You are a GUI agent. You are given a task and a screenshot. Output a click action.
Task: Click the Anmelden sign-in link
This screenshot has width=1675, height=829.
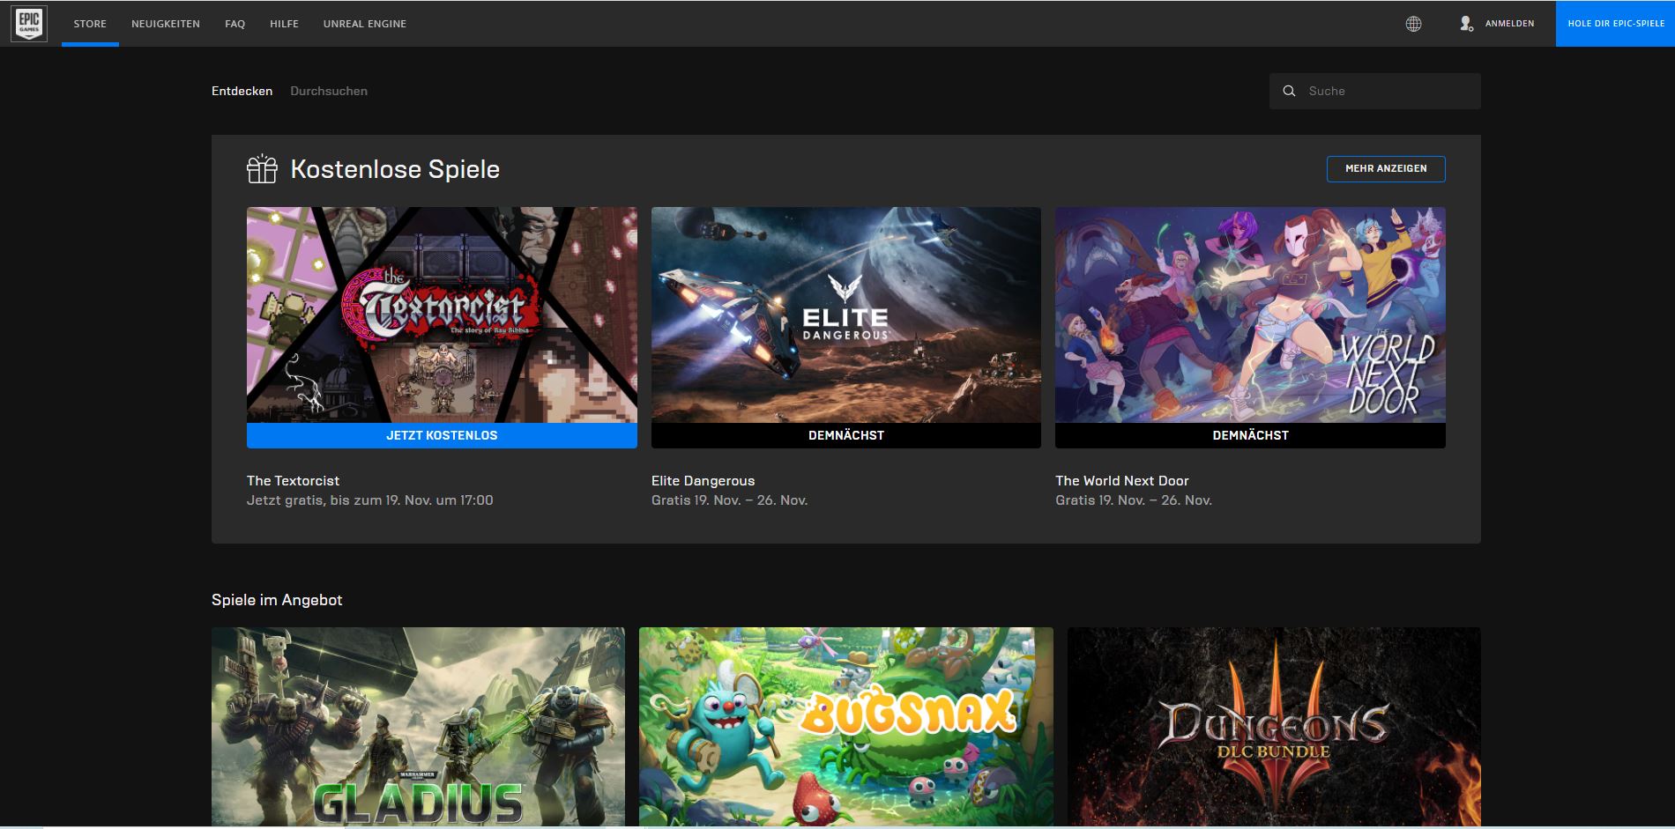[1509, 24]
